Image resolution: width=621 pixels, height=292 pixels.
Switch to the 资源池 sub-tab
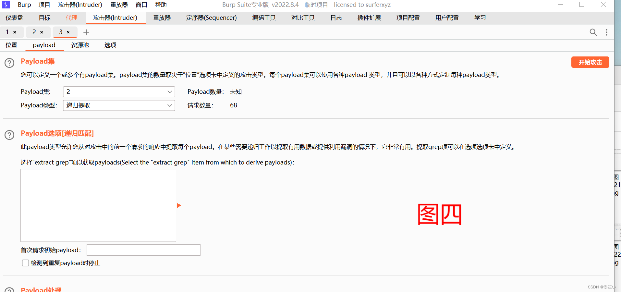(x=80, y=45)
